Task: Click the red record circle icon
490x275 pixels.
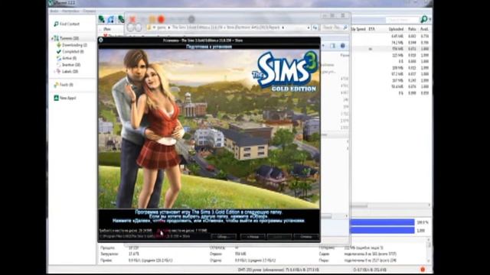Action: [162, 19]
